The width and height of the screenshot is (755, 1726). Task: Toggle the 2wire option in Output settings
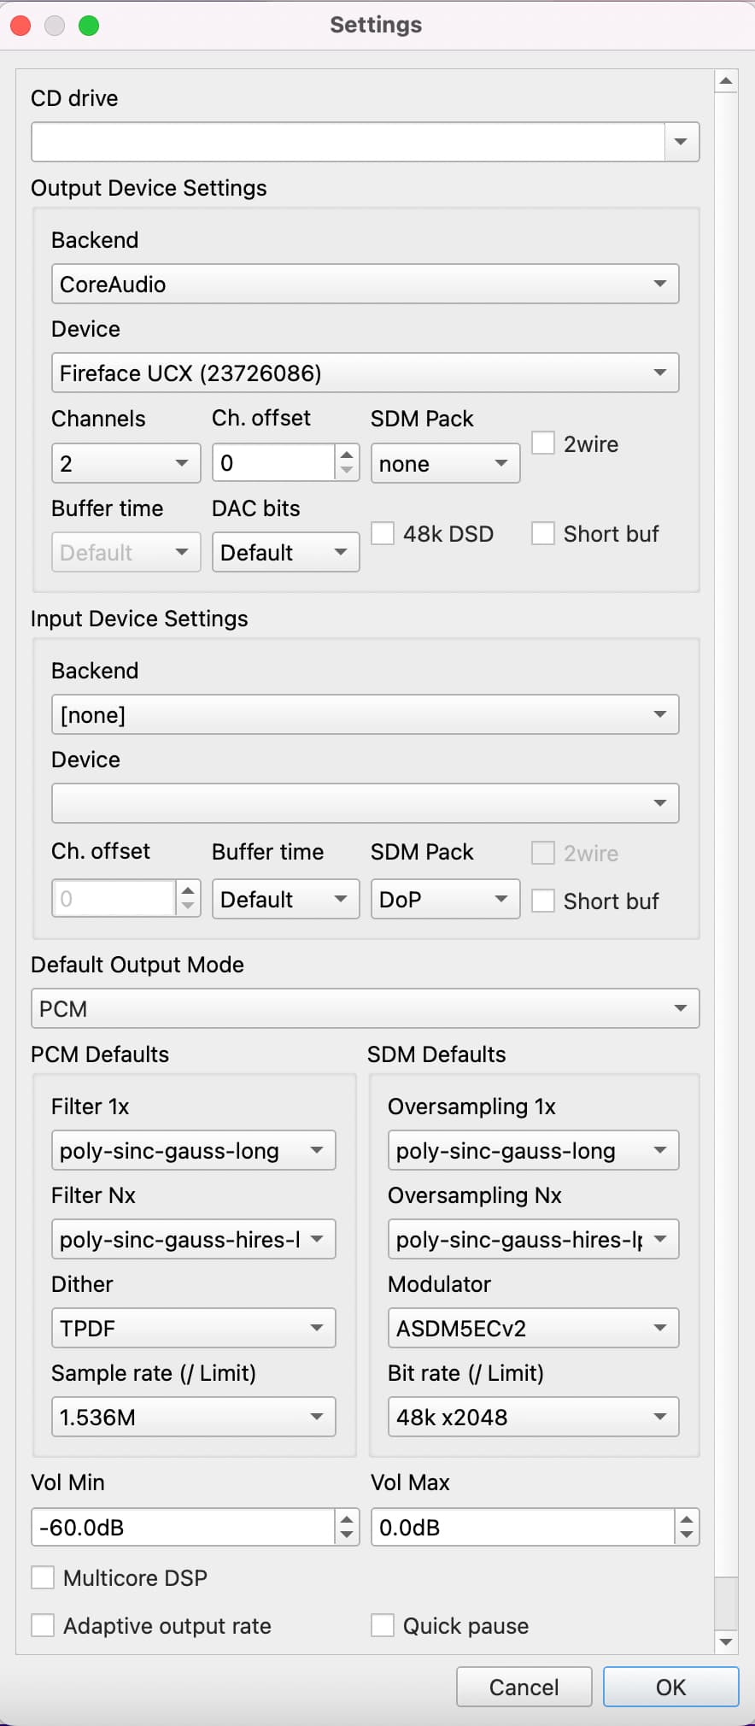point(543,443)
